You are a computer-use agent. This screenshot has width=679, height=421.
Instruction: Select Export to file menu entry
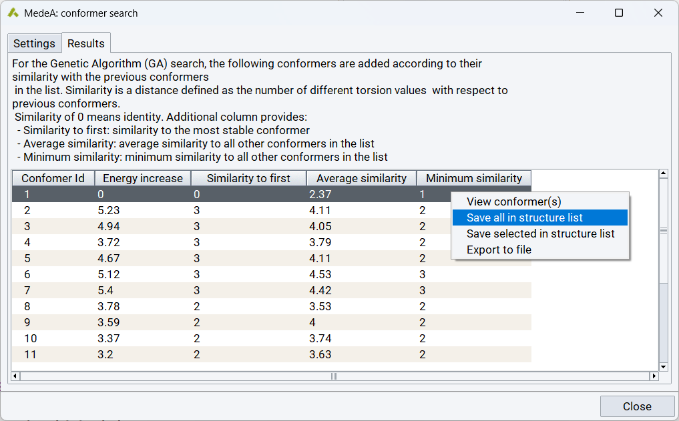539,250
